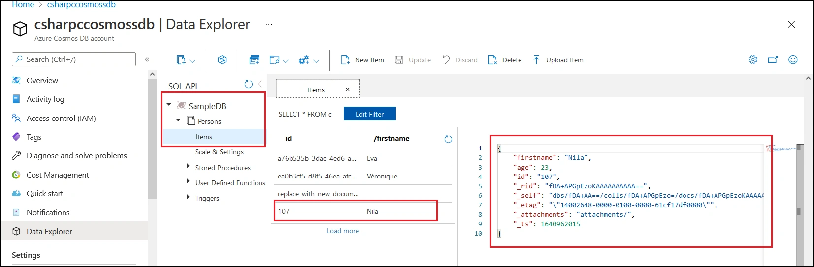
Task: Collapse the SQL API resource panel
Action: pyautogui.click(x=260, y=84)
